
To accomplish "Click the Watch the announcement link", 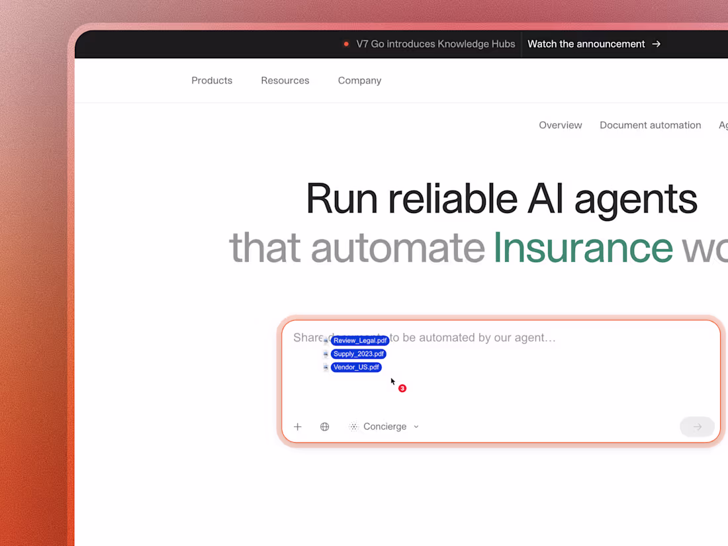I will pyautogui.click(x=586, y=44).
